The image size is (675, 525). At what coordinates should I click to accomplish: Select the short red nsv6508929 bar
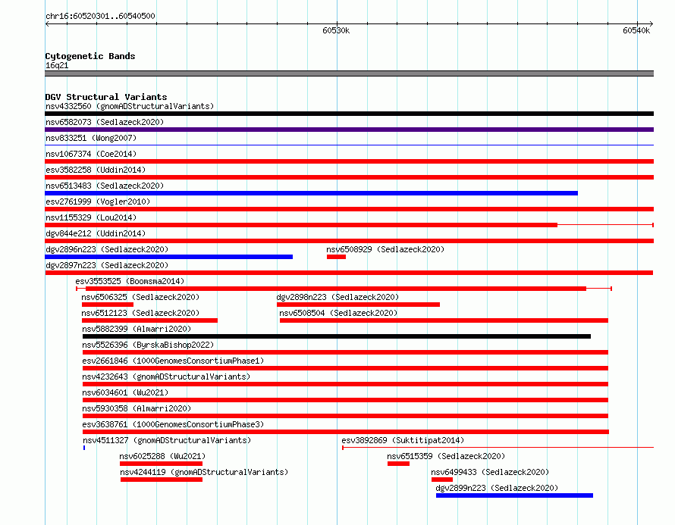336,257
